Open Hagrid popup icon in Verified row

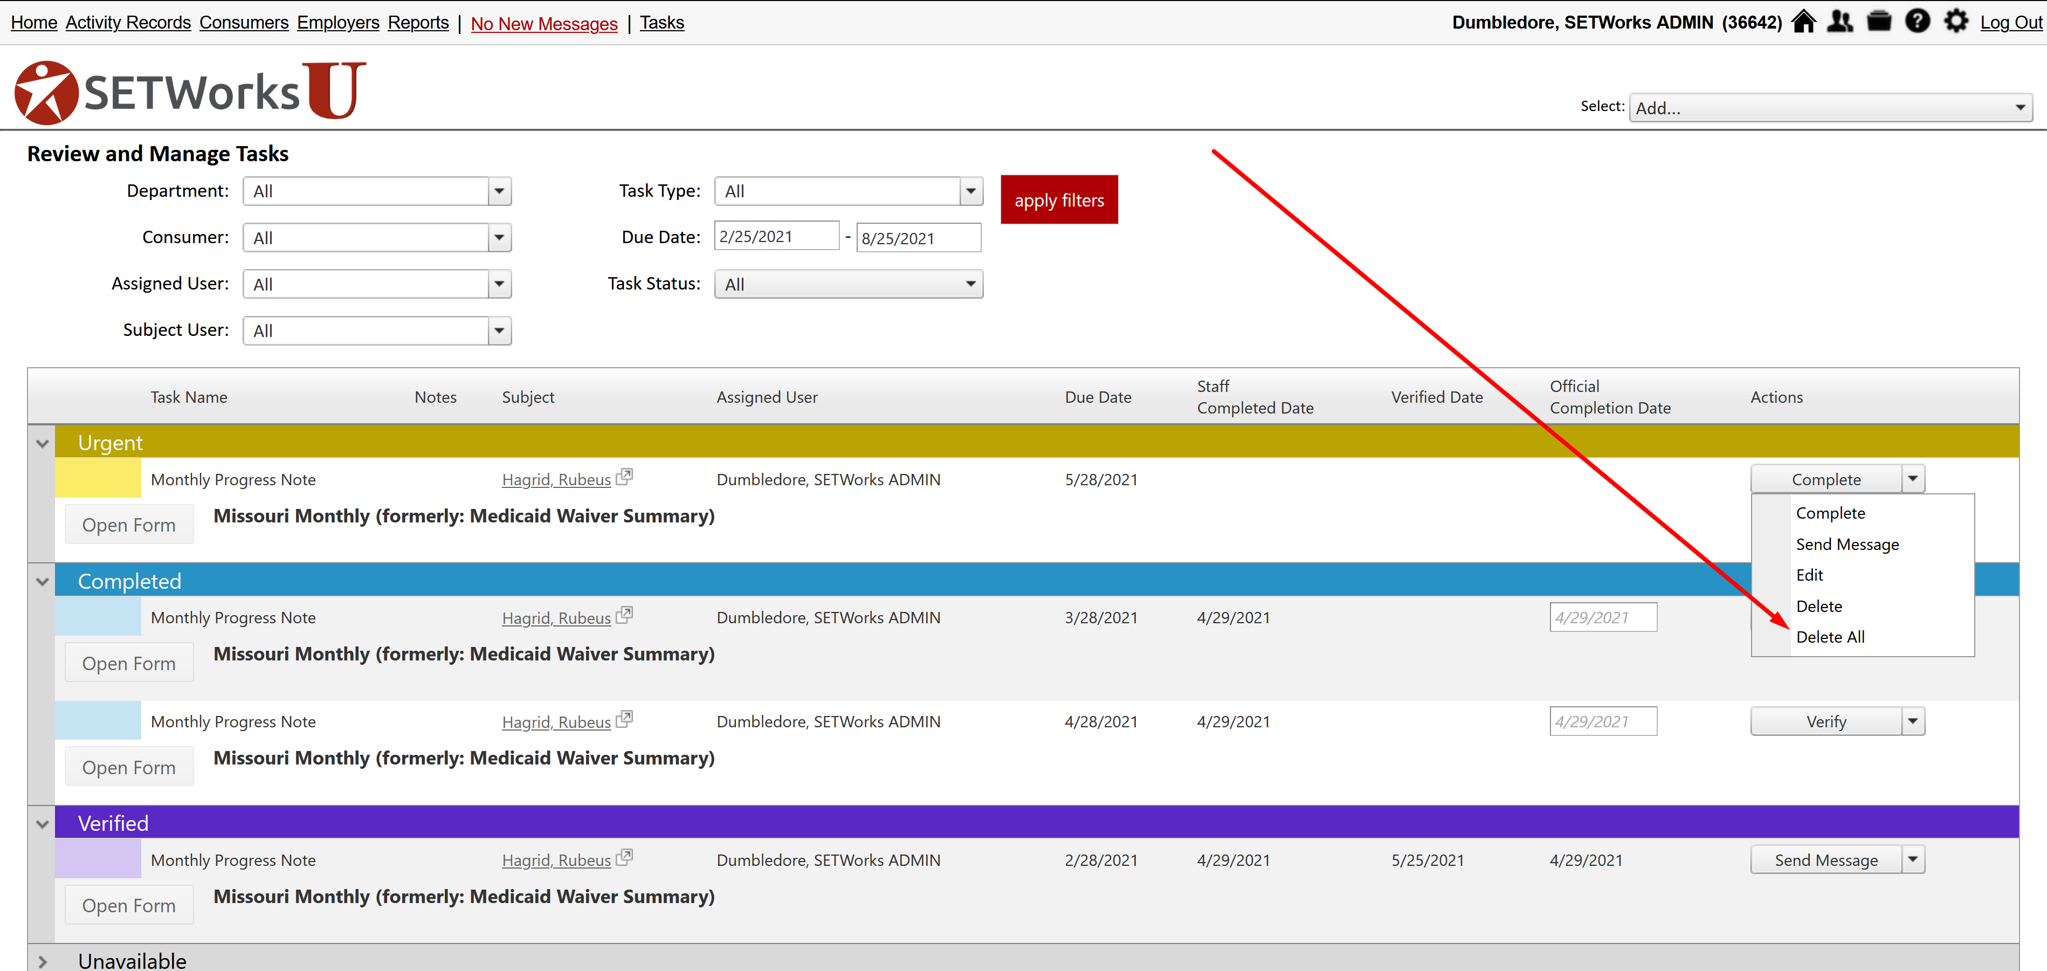[x=625, y=857]
